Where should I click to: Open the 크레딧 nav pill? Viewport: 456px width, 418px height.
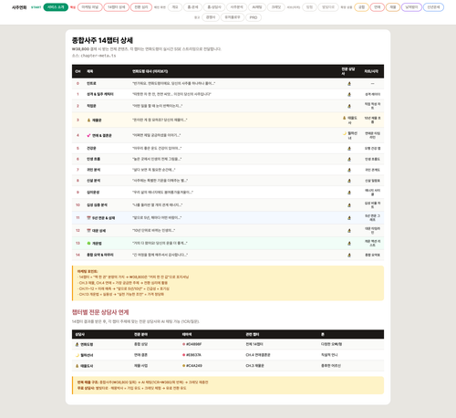click(x=276, y=7)
